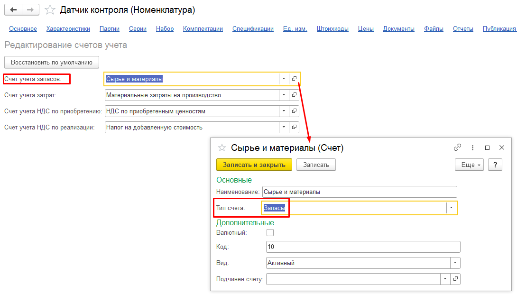Expand Счет учета НДС по реализации dropdown

coord(284,127)
